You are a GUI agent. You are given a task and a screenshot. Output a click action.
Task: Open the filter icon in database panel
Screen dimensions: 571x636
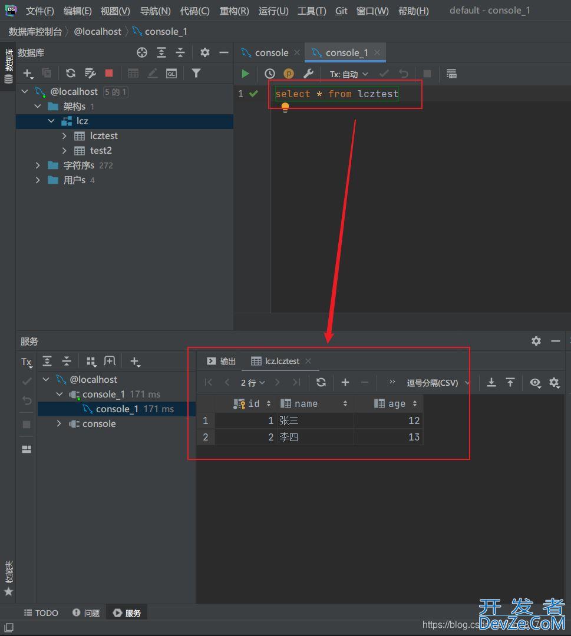(196, 73)
